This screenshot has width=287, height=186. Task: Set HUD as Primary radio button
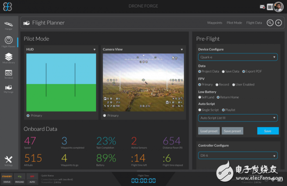(28, 116)
